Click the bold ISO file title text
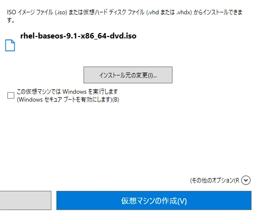 click(78, 36)
